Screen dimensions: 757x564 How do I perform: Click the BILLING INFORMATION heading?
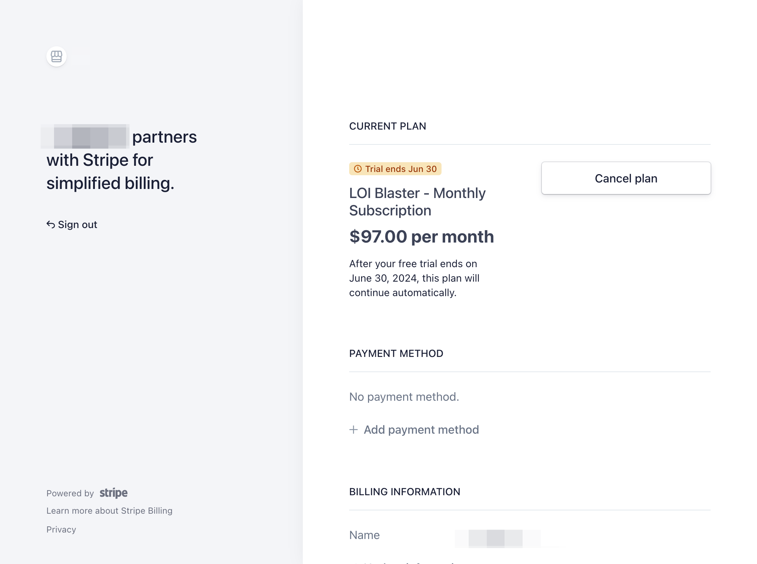pyautogui.click(x=405, y=492)
